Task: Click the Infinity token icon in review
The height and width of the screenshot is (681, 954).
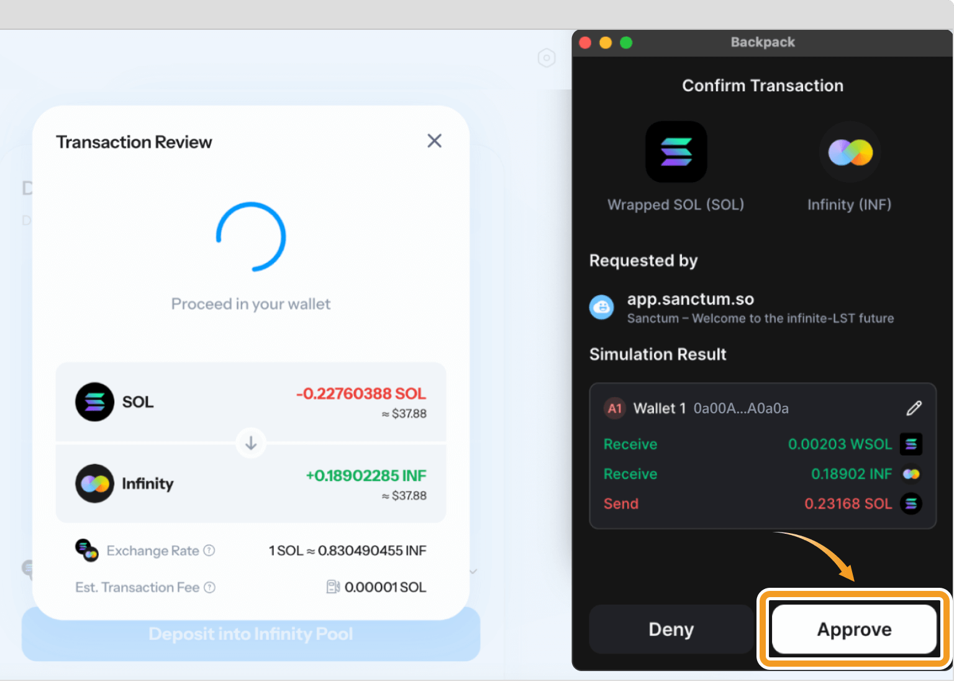Action: tap(94, 483)
